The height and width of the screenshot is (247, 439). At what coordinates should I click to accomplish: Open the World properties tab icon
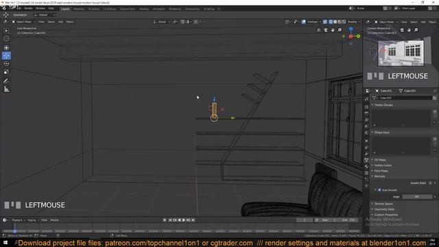pyautogui.click(x=366, y=132)
